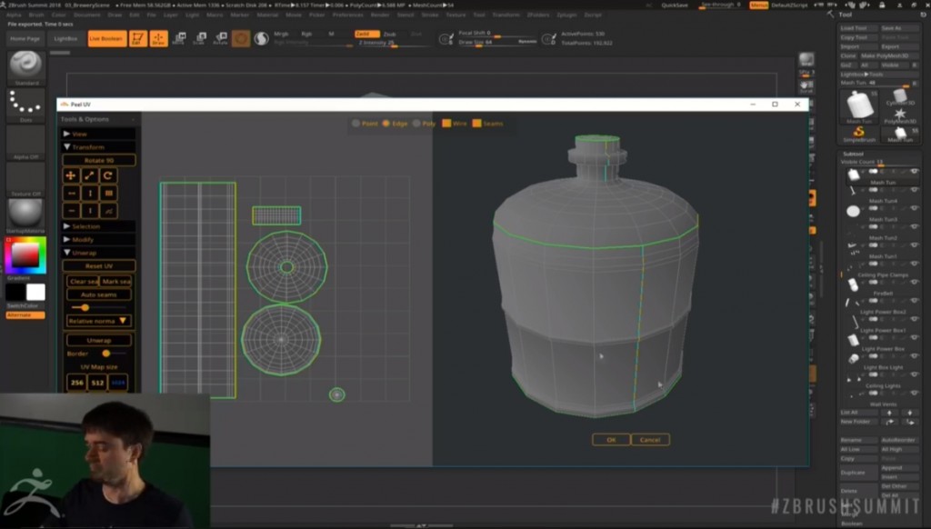Select the Standard brush thumbnail

click(25, 66)
